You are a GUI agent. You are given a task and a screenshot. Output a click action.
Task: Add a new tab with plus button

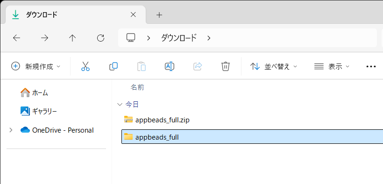tap(159, 15)
